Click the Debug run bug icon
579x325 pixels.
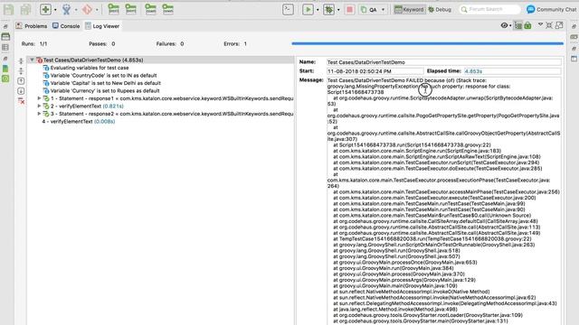point(328,9)
